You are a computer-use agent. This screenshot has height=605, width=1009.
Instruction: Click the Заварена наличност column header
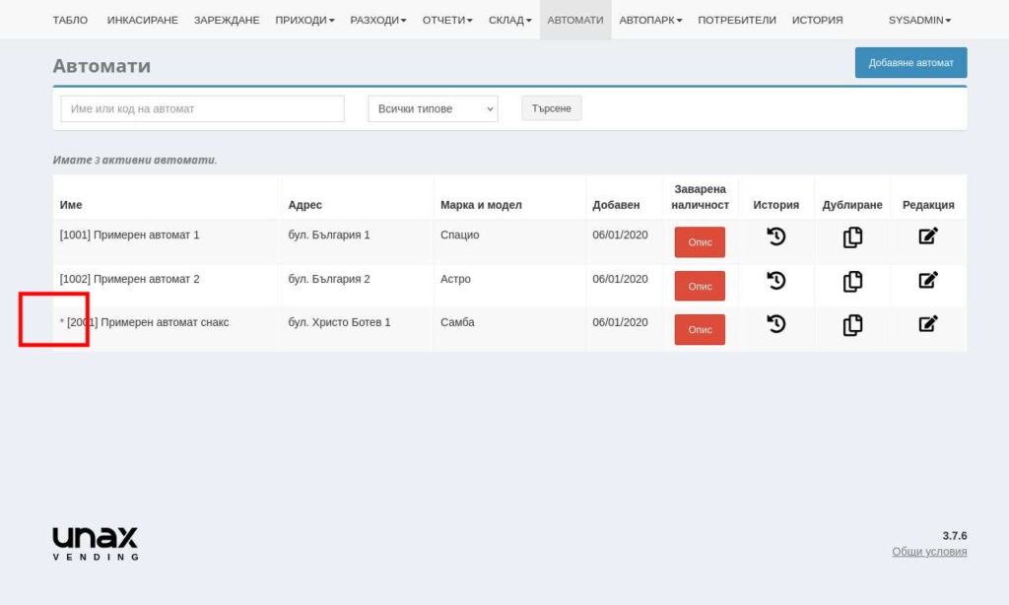click(701, 197)
